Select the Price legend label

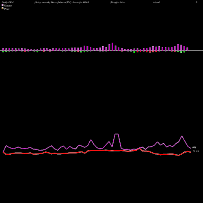click(6, 9)
